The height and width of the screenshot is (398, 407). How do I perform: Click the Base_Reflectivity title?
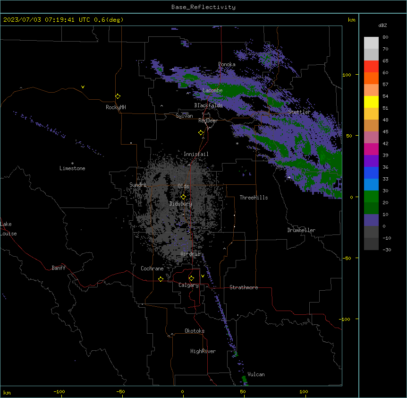point(203,7)
